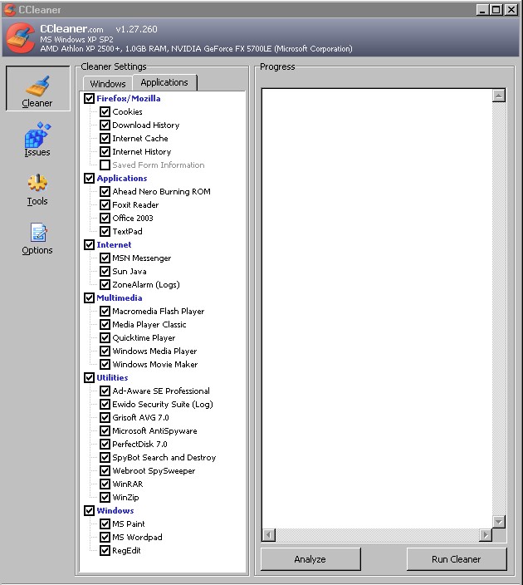Open the Issues section icon
Image resolution: width=523 pixels, height=585 pixels.
(37, 135)
